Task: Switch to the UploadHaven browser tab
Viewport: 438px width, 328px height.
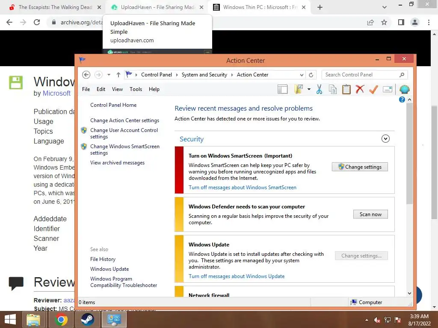Action: coord(157,7)
